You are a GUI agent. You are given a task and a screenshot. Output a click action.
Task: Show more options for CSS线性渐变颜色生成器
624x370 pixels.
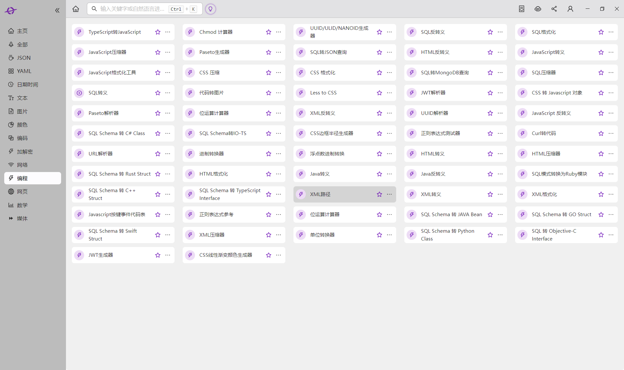[x=279, y=255]
